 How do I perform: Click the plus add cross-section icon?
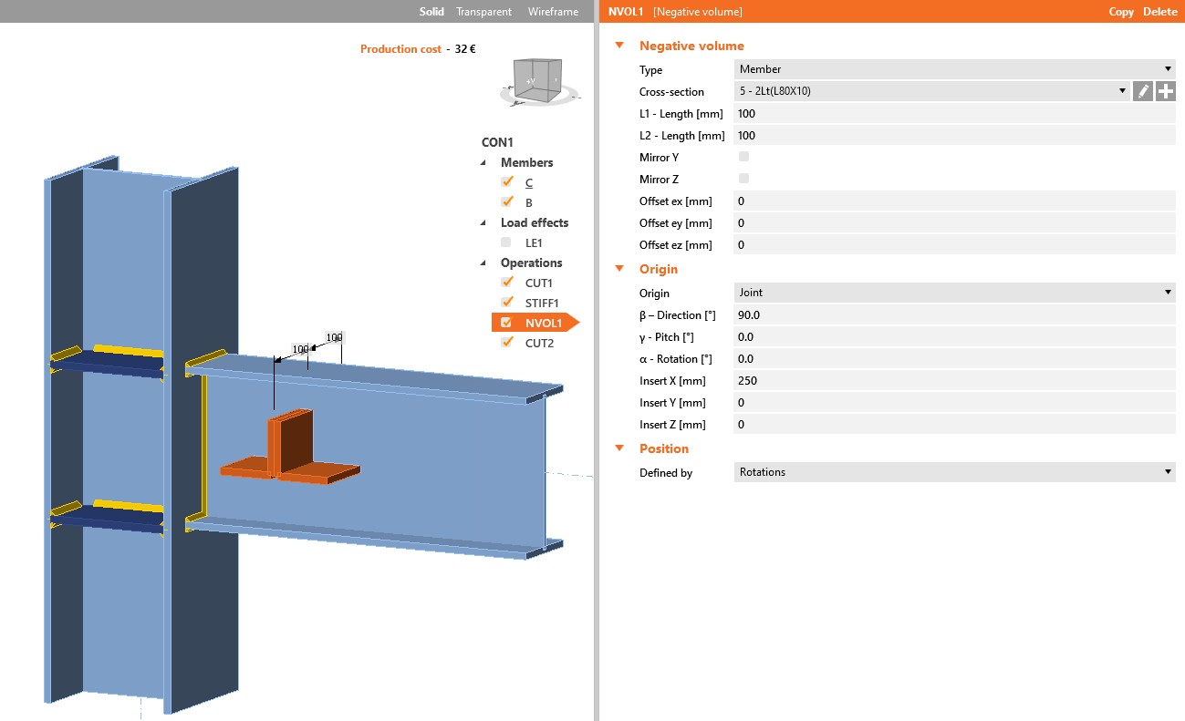pyautogui.click(x=1166, y=91)
